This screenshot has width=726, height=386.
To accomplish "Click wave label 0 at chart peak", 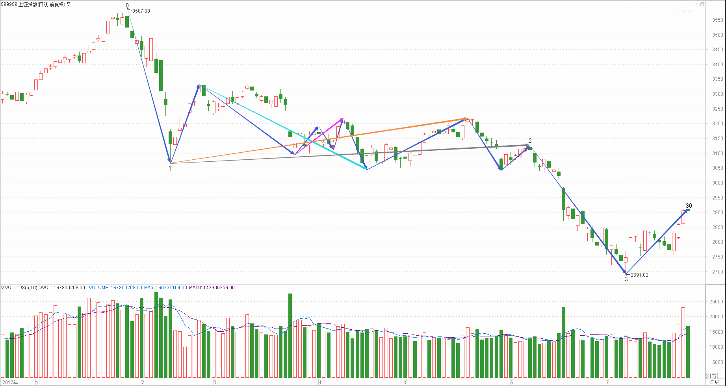I will [127, 6].
